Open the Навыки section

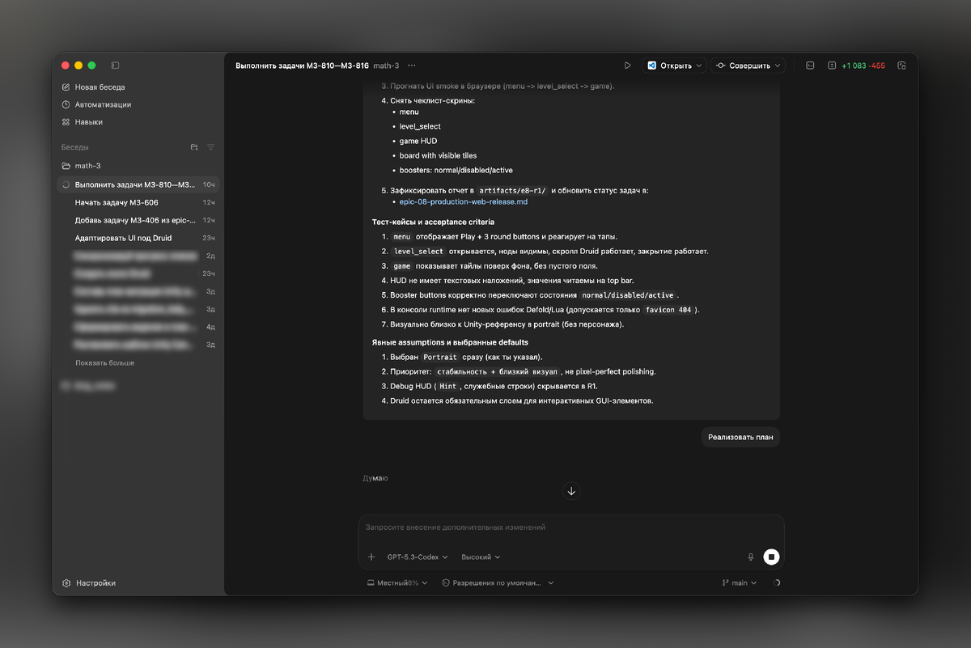(88, 122)
